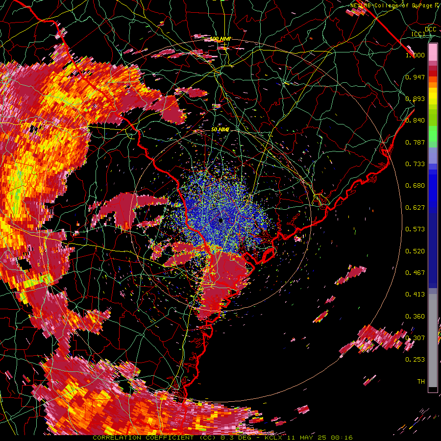Click the 0.787 scale label
Screen dimensions: 441x441
click(x=415, y=142)
